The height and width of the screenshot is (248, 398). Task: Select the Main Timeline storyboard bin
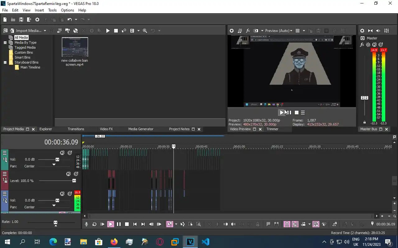[30, 67]
